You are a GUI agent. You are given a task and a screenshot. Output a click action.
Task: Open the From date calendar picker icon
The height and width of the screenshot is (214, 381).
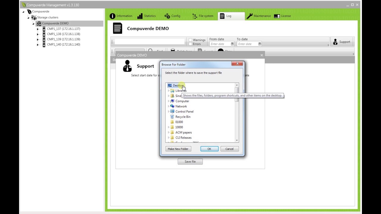pyautogui.click(x=232, y=44)
